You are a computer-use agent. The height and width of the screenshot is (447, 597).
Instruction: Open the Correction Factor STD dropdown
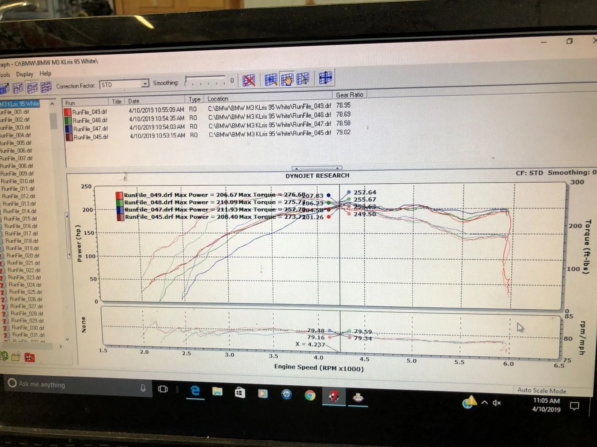tap(145, 84)
